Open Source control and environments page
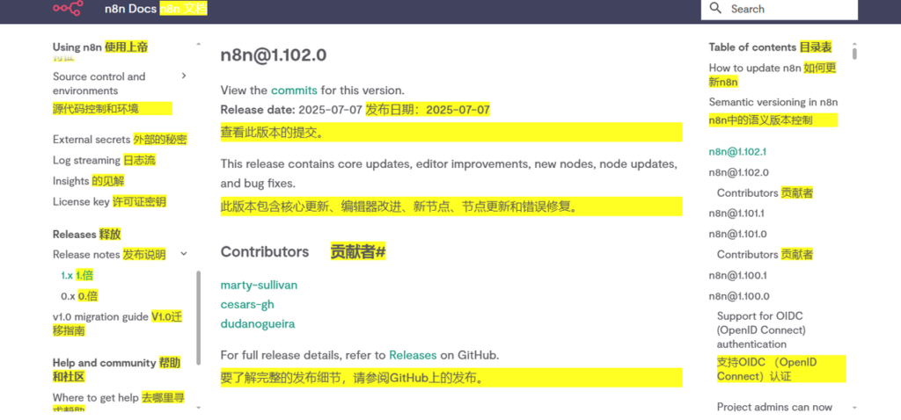 click(99, 83)
